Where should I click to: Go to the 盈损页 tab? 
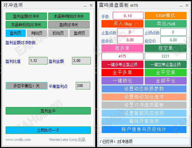[x=80, y=33]
